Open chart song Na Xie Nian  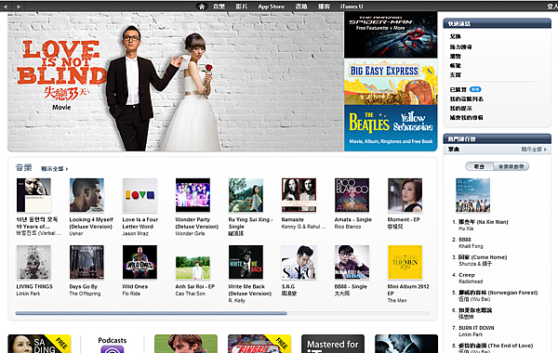click(x=484, y=222)
